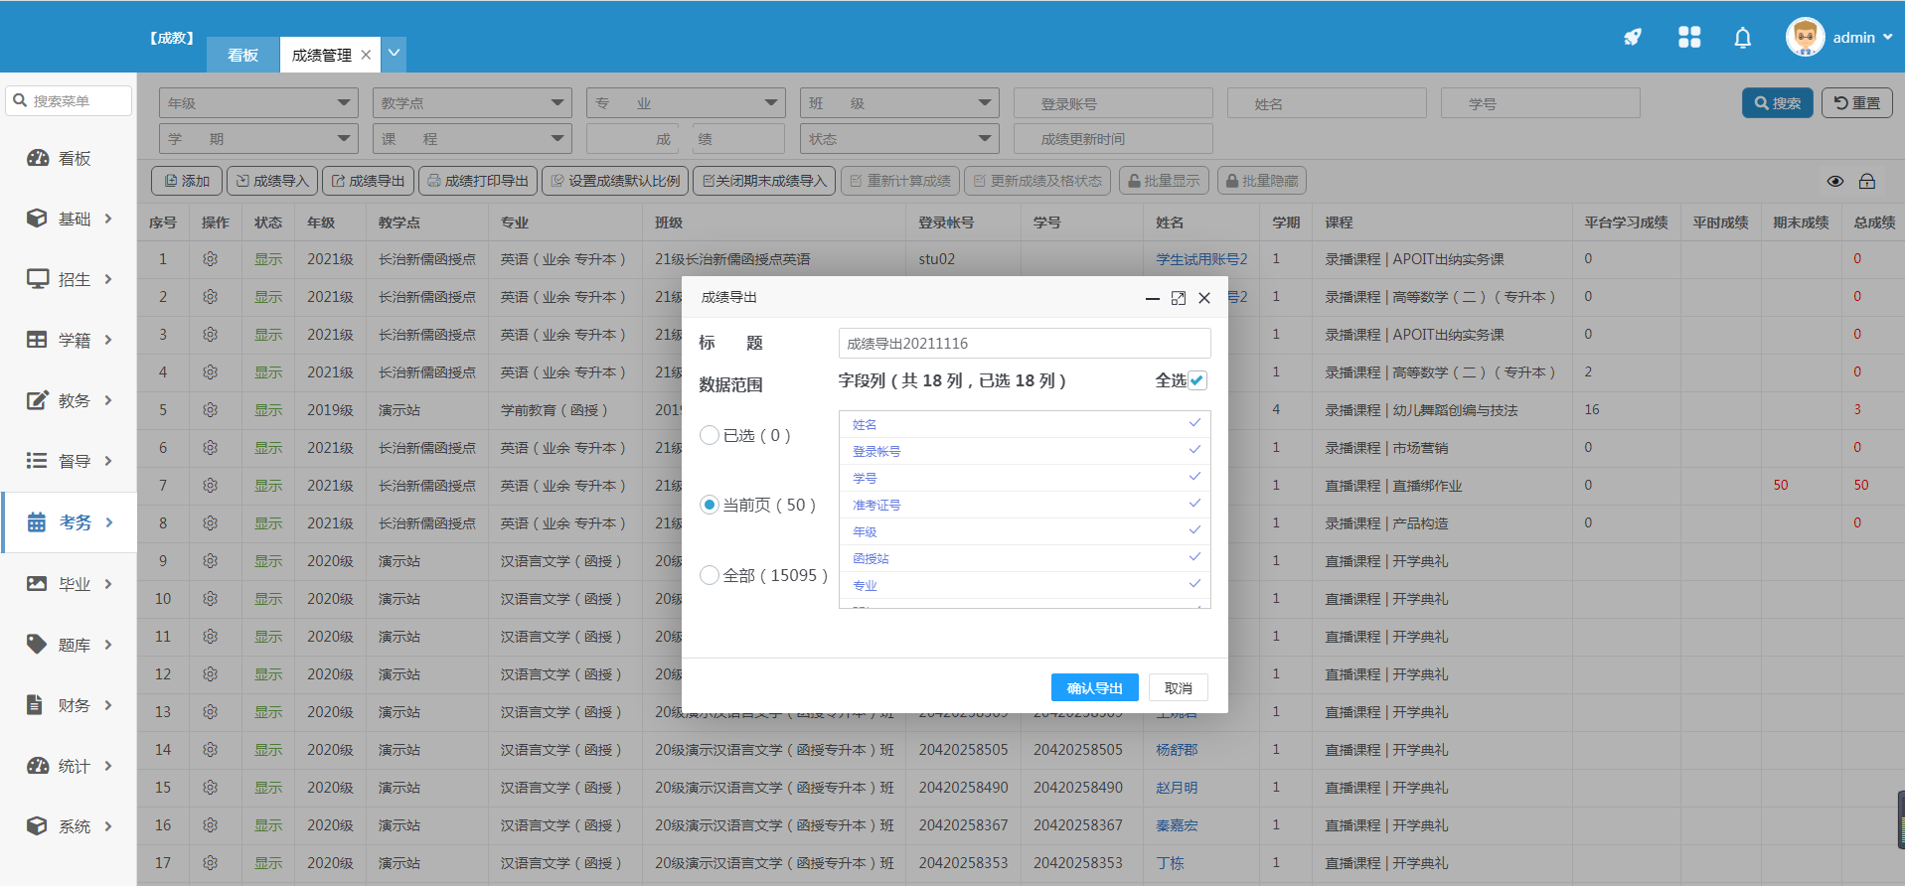
Task: Click the 确认导出 button
Action: (1094, 687)
